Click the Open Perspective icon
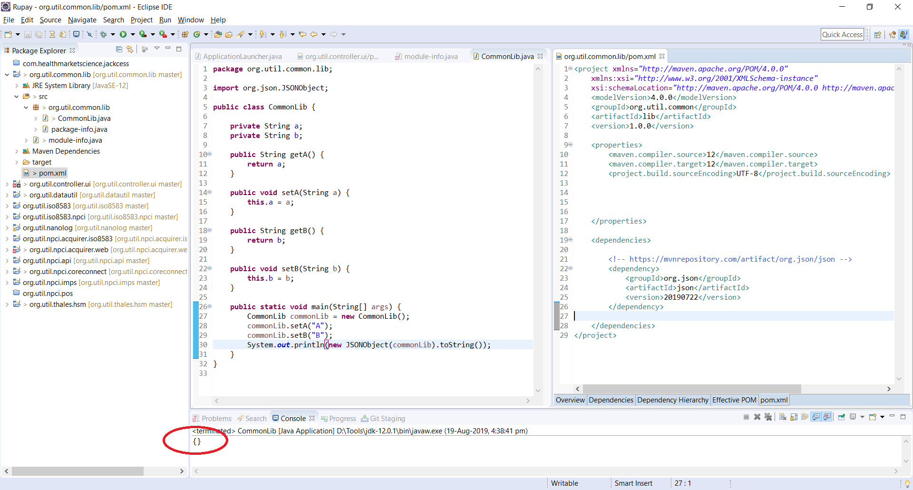 [x=878, y=34]
